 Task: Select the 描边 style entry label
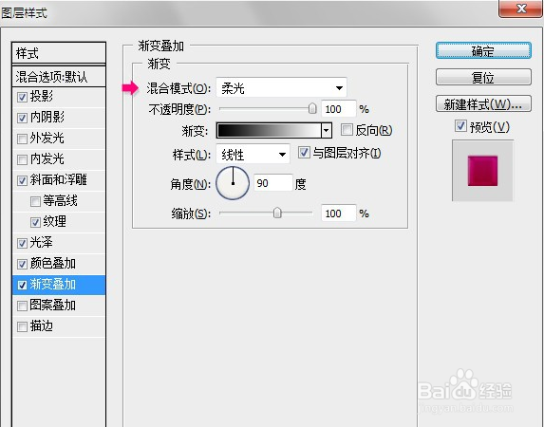pyautogui.click(x=41, y=325)
